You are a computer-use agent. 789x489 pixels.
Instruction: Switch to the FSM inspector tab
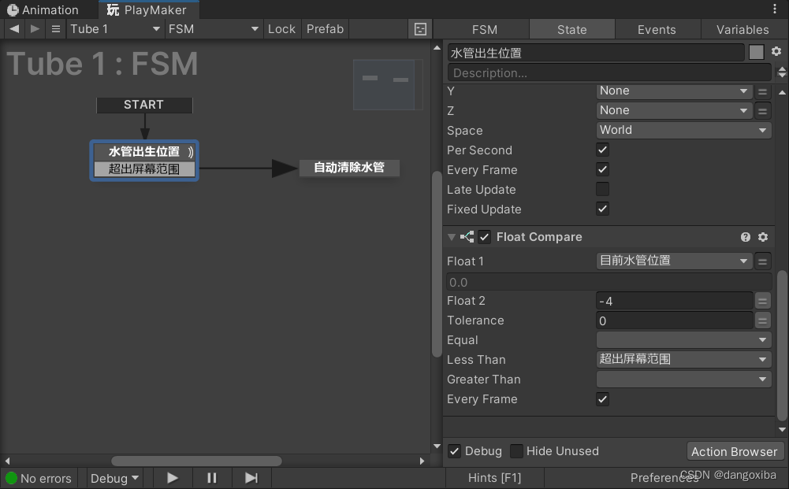(485, 30)
